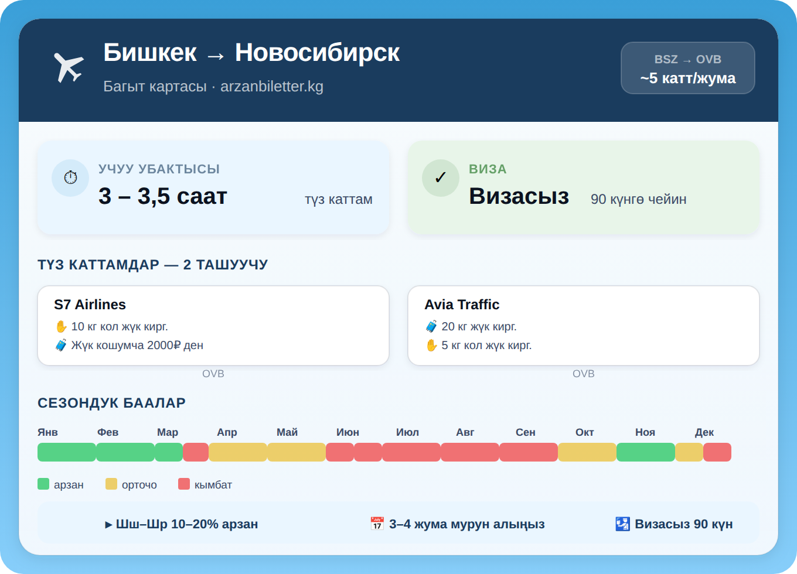
Task: Open the BSZ → OVB frequency badge
Action: click(687, 68)
